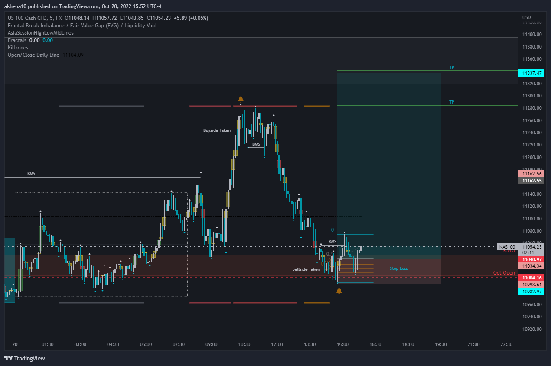Screen dimensions: 551x366
Task: Click the red 11040.97 price tag
Action: click(x=531, y=259)
